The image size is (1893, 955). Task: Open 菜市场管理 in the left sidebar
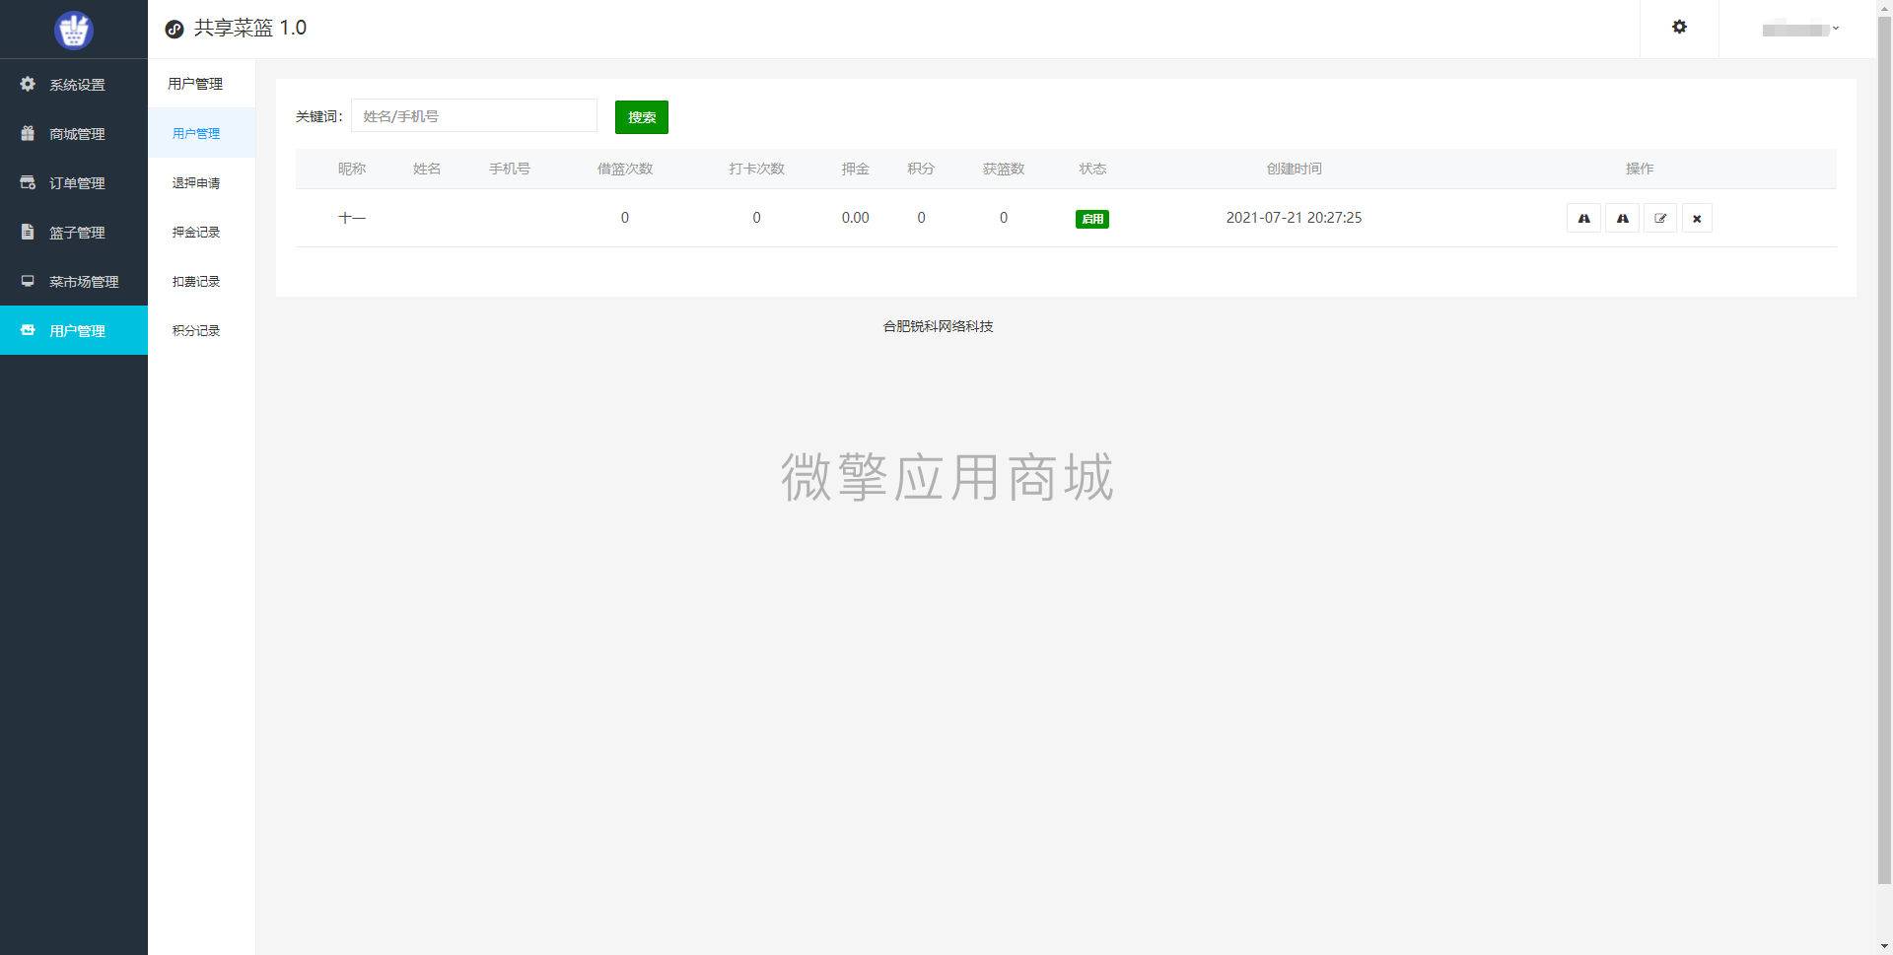[x=74, y=281]
